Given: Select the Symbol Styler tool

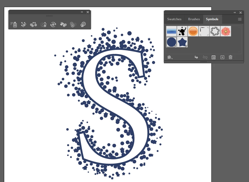Looking at the screenshot, I should 83,24.
